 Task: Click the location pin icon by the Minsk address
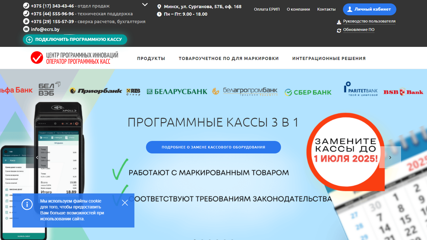tap(159, 7)
